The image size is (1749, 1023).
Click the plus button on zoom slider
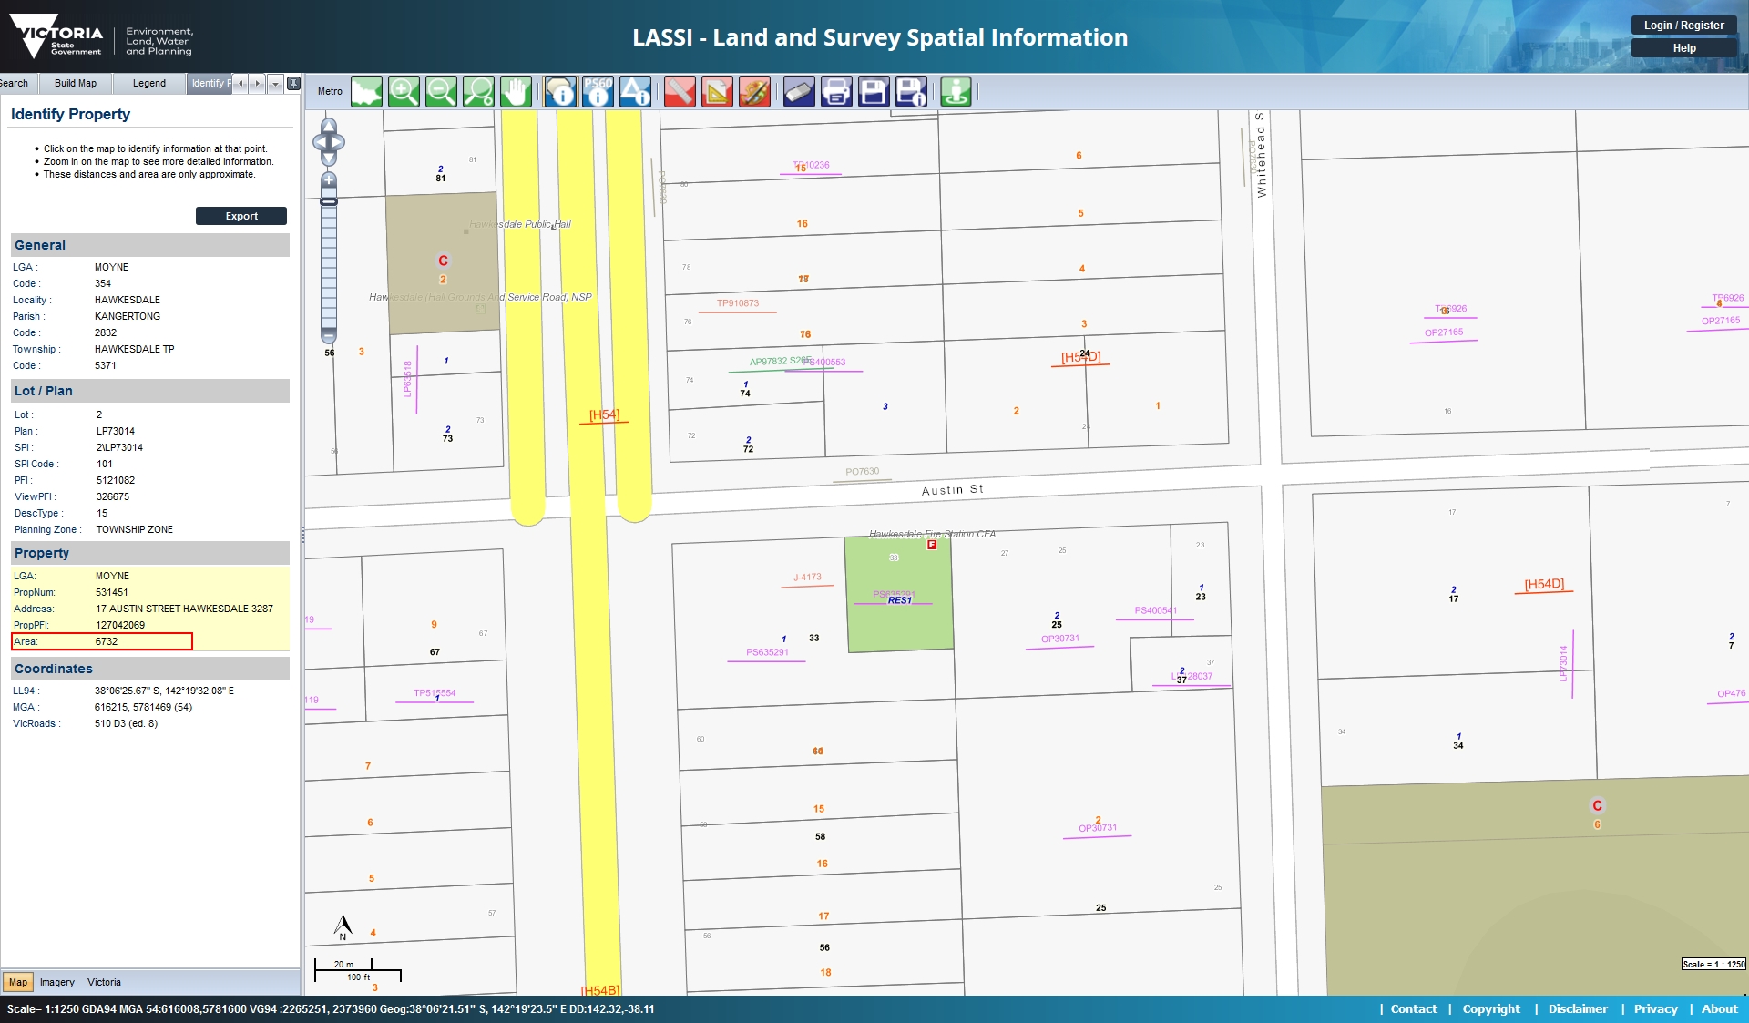[x=329, y=179]
